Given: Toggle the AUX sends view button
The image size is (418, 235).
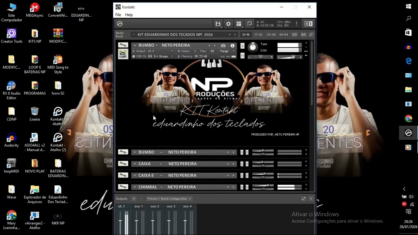Looking at the screenshot, I should [x=303, y=35].
